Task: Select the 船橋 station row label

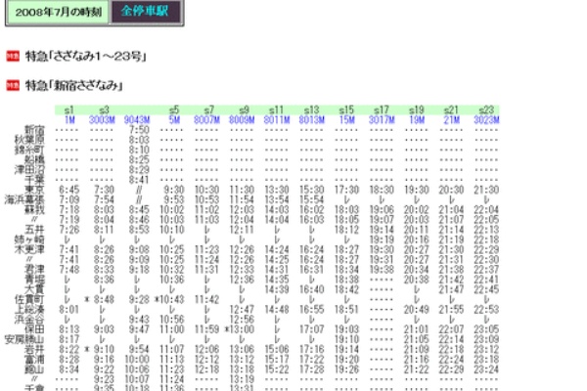Action: click(34, 159)
